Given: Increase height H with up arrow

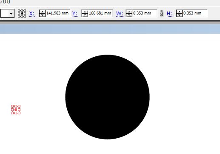Looking at the screenshot, I should coord(179,12).
